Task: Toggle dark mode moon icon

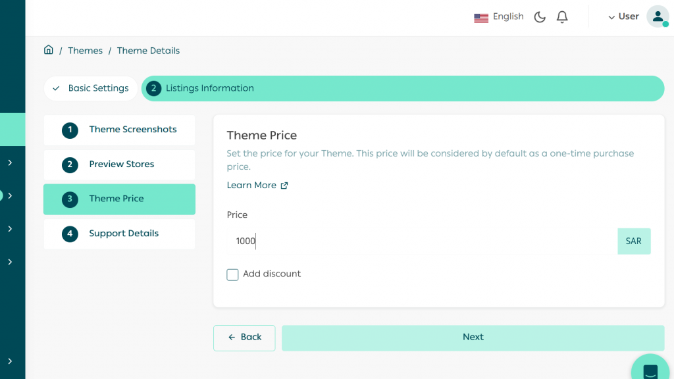Action: 540,17
